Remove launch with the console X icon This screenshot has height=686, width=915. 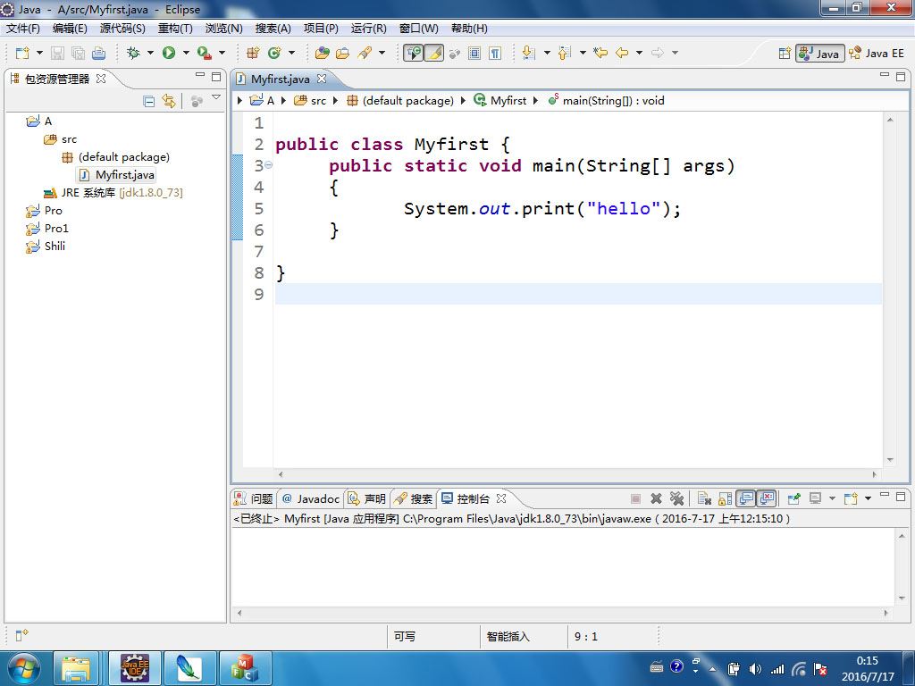[x=656, y=498]
